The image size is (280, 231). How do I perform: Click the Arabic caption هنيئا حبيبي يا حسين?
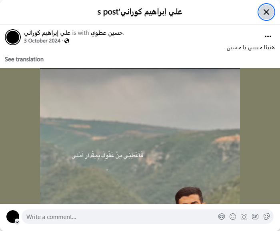click(x=250, y=48)
